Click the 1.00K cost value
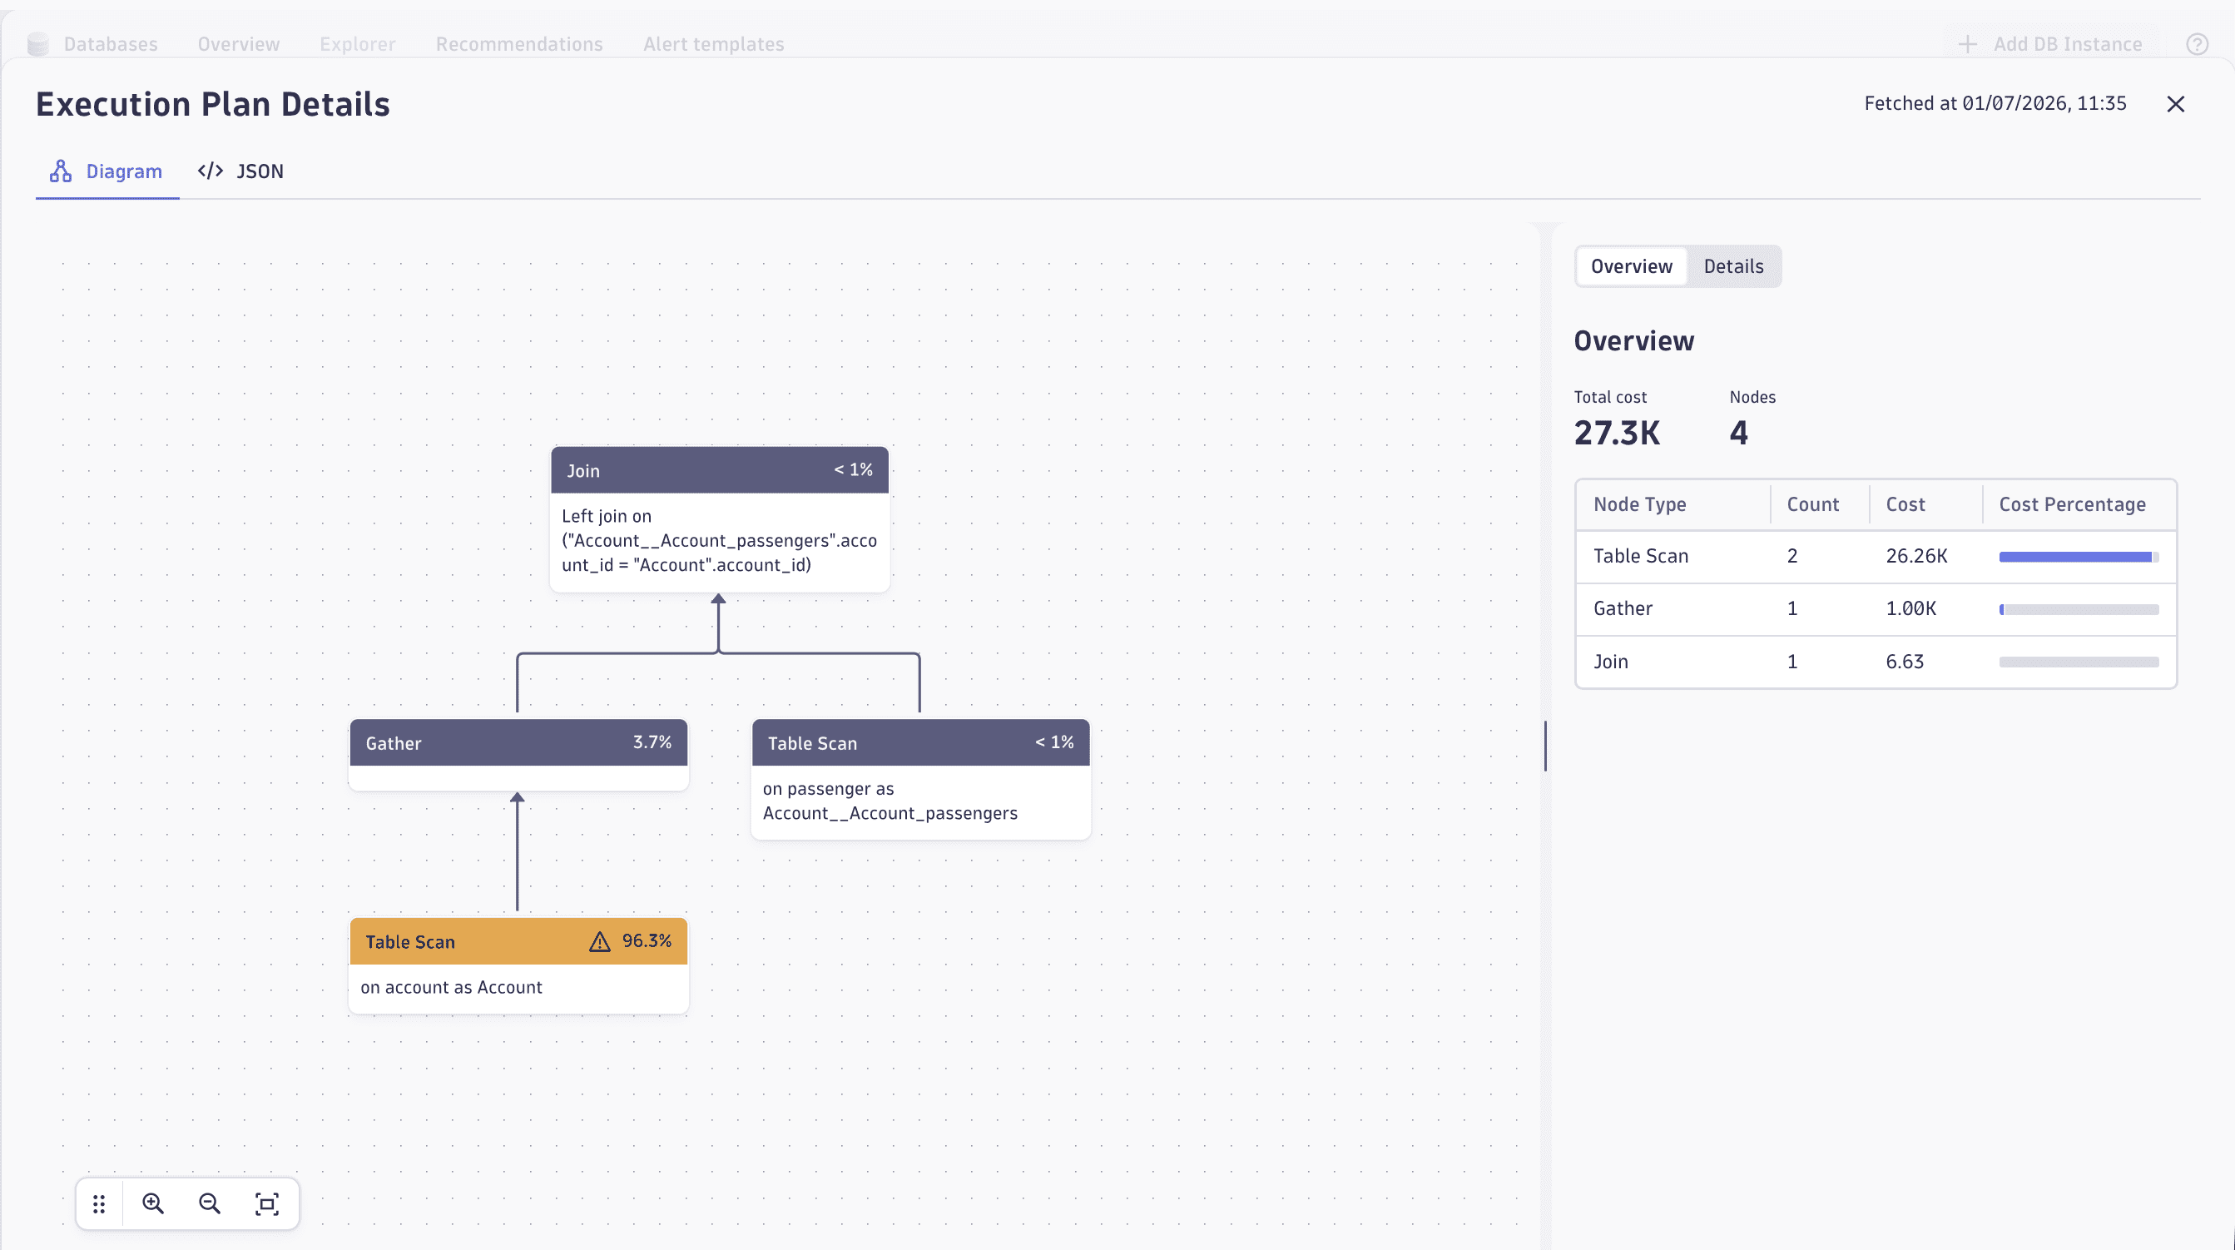 [1910, 609]
